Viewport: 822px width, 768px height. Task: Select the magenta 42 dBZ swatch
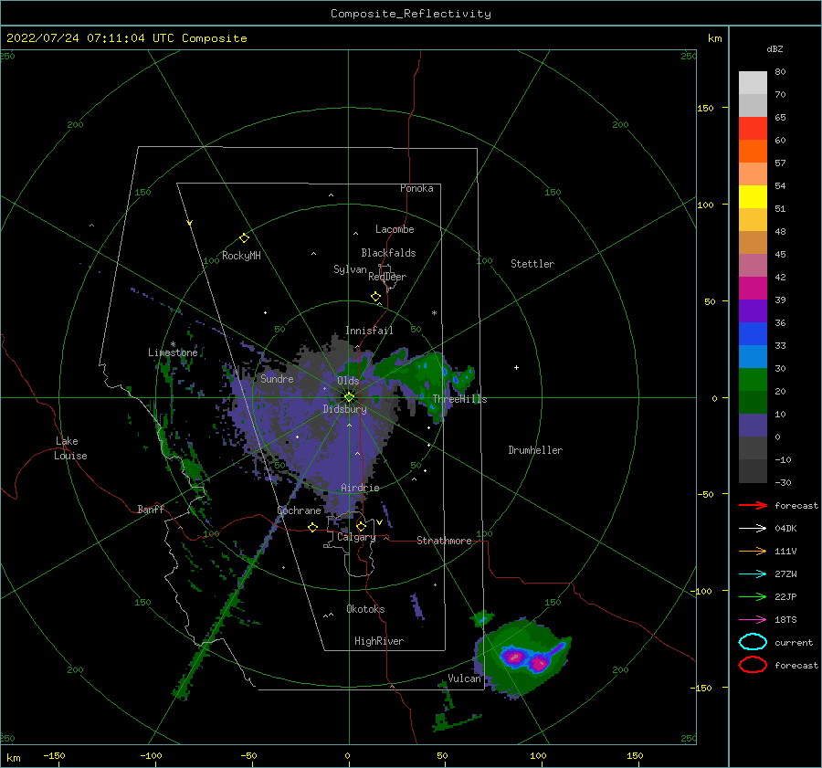pyautogui.click(x=753, y=289)
